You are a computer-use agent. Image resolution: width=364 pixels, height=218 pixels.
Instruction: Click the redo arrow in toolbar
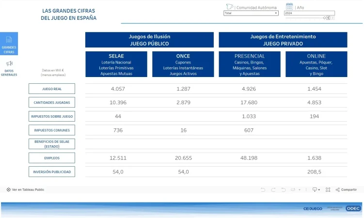click(273, 190)
